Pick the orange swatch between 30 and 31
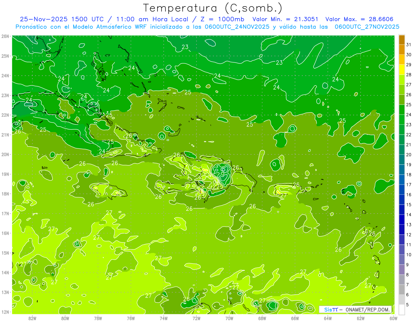The image size is (418, 323). click(402, 50)
